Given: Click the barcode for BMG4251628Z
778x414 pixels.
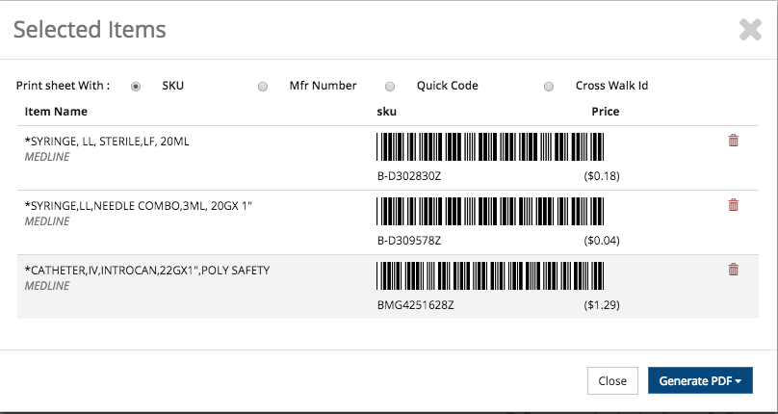Looking at the screenshot, I should click(490, 275).
